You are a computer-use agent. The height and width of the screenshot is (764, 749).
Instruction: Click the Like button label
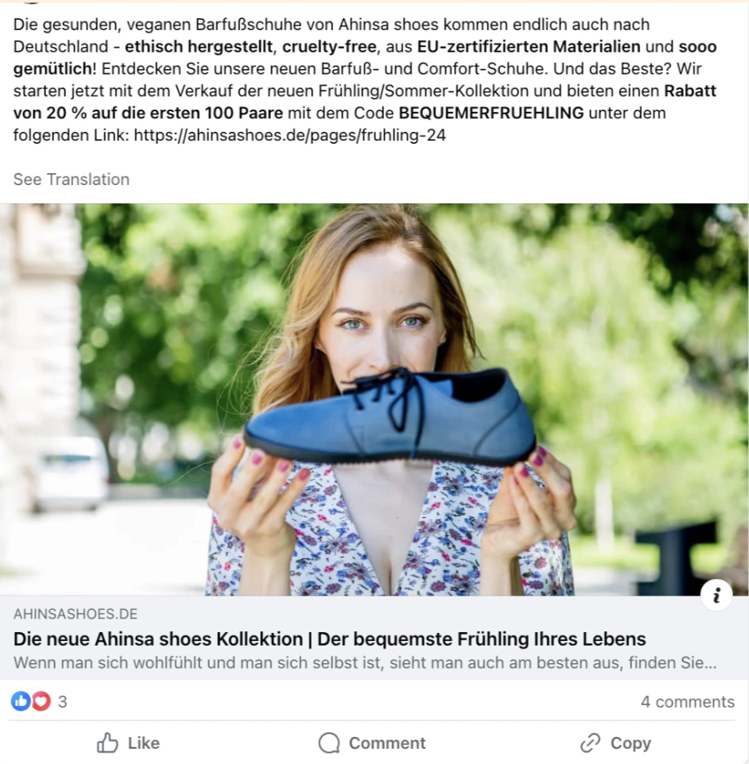(143, 743)
